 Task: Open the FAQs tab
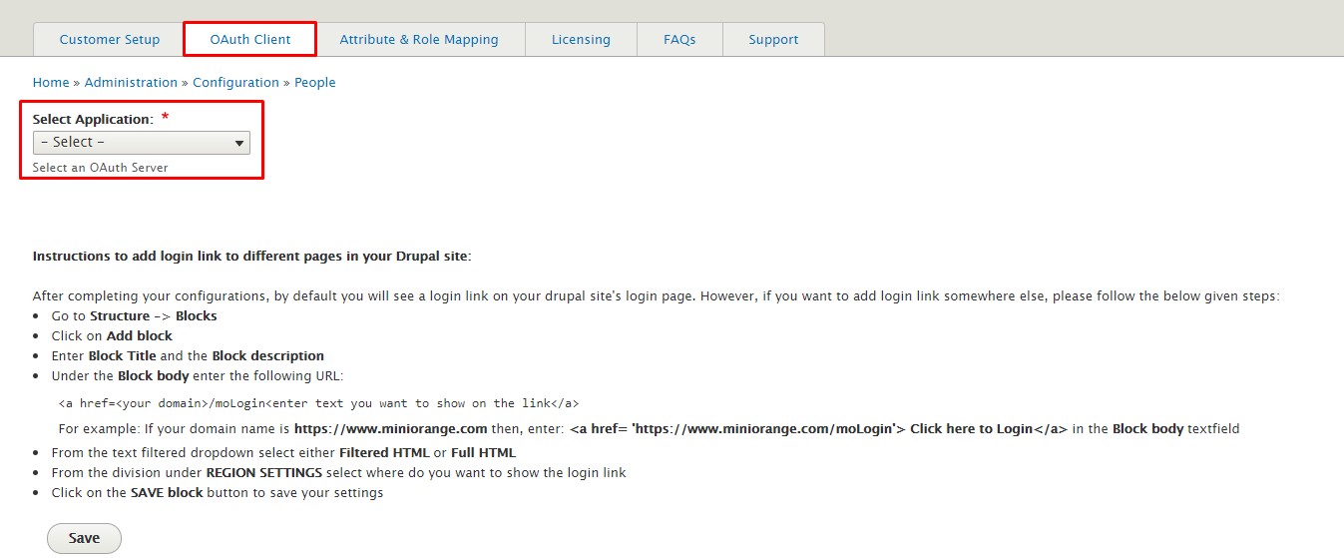pyautogui.click(x=679, y=40)
